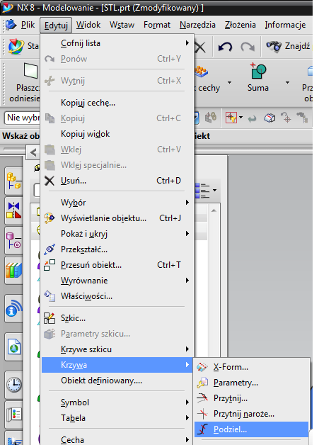
Task: Open Assembly Navigator sidebar icon
Action: [x=14, y=181]
